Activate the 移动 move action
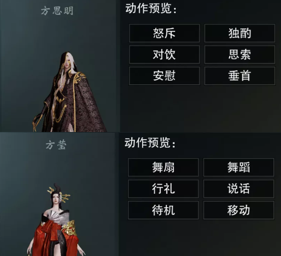Screen dimensions: 281x256 tap(239, 210)
